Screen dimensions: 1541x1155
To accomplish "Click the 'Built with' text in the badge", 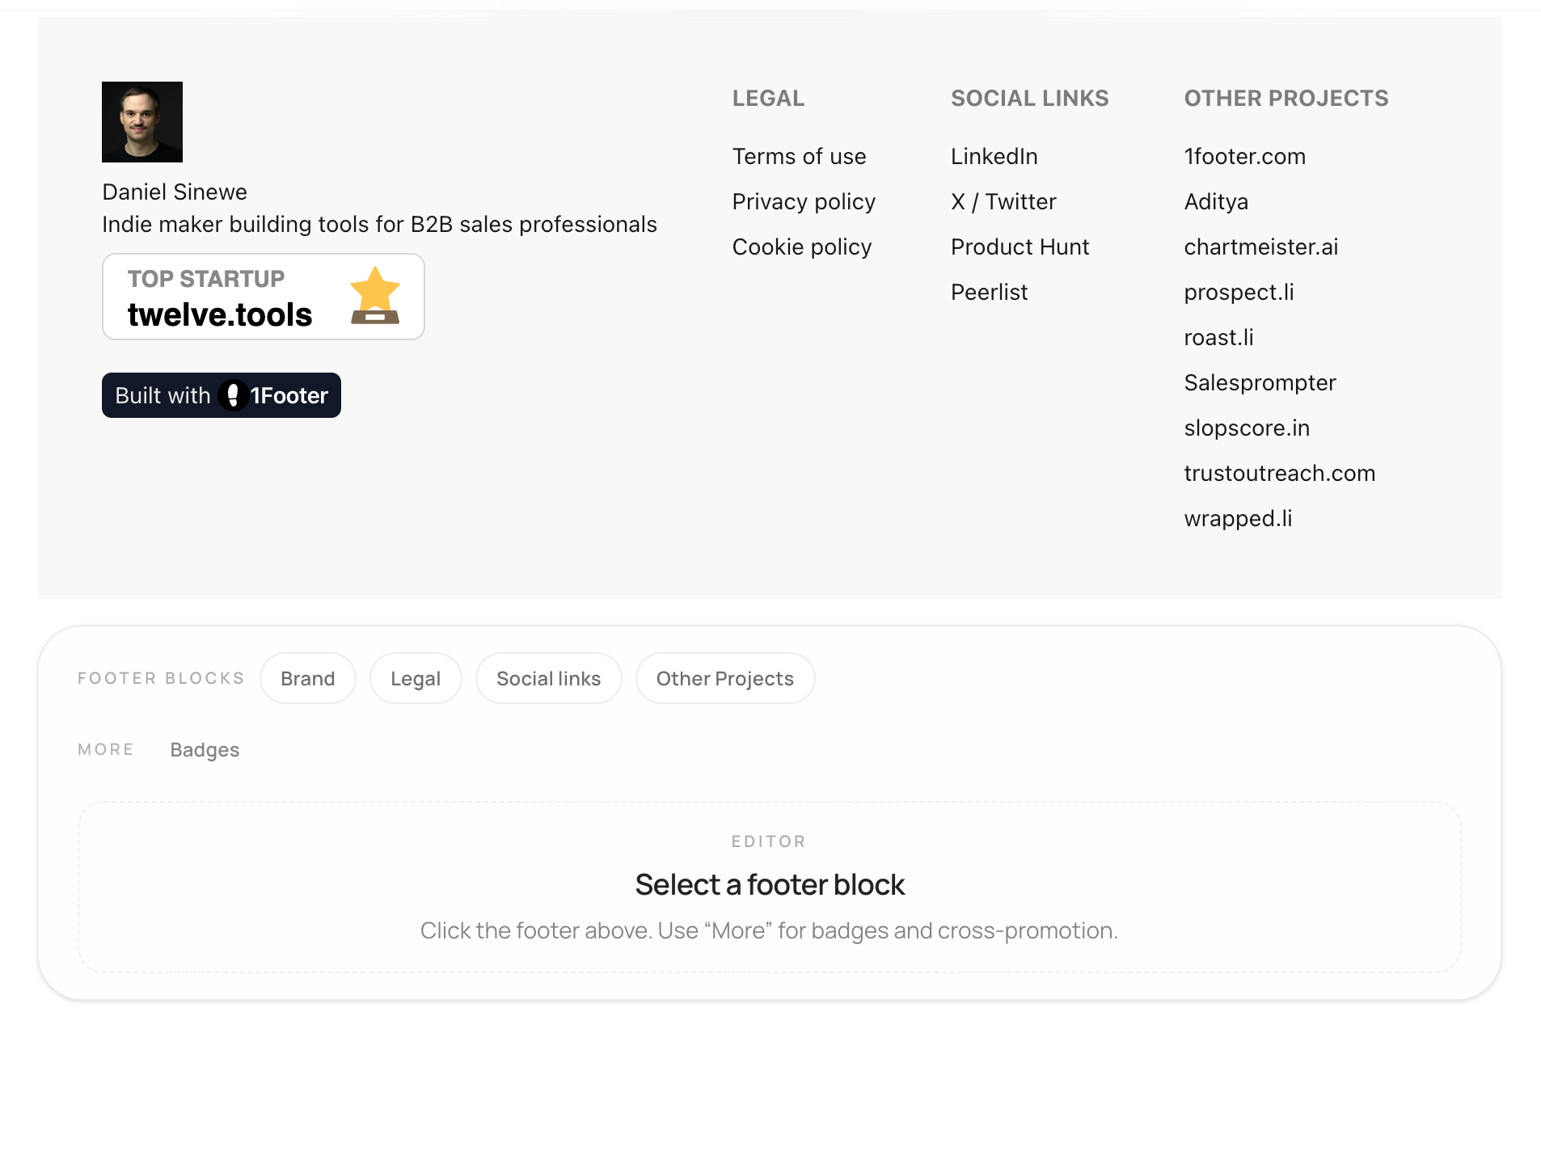I will pyautogui.click(x=163, y=396).
